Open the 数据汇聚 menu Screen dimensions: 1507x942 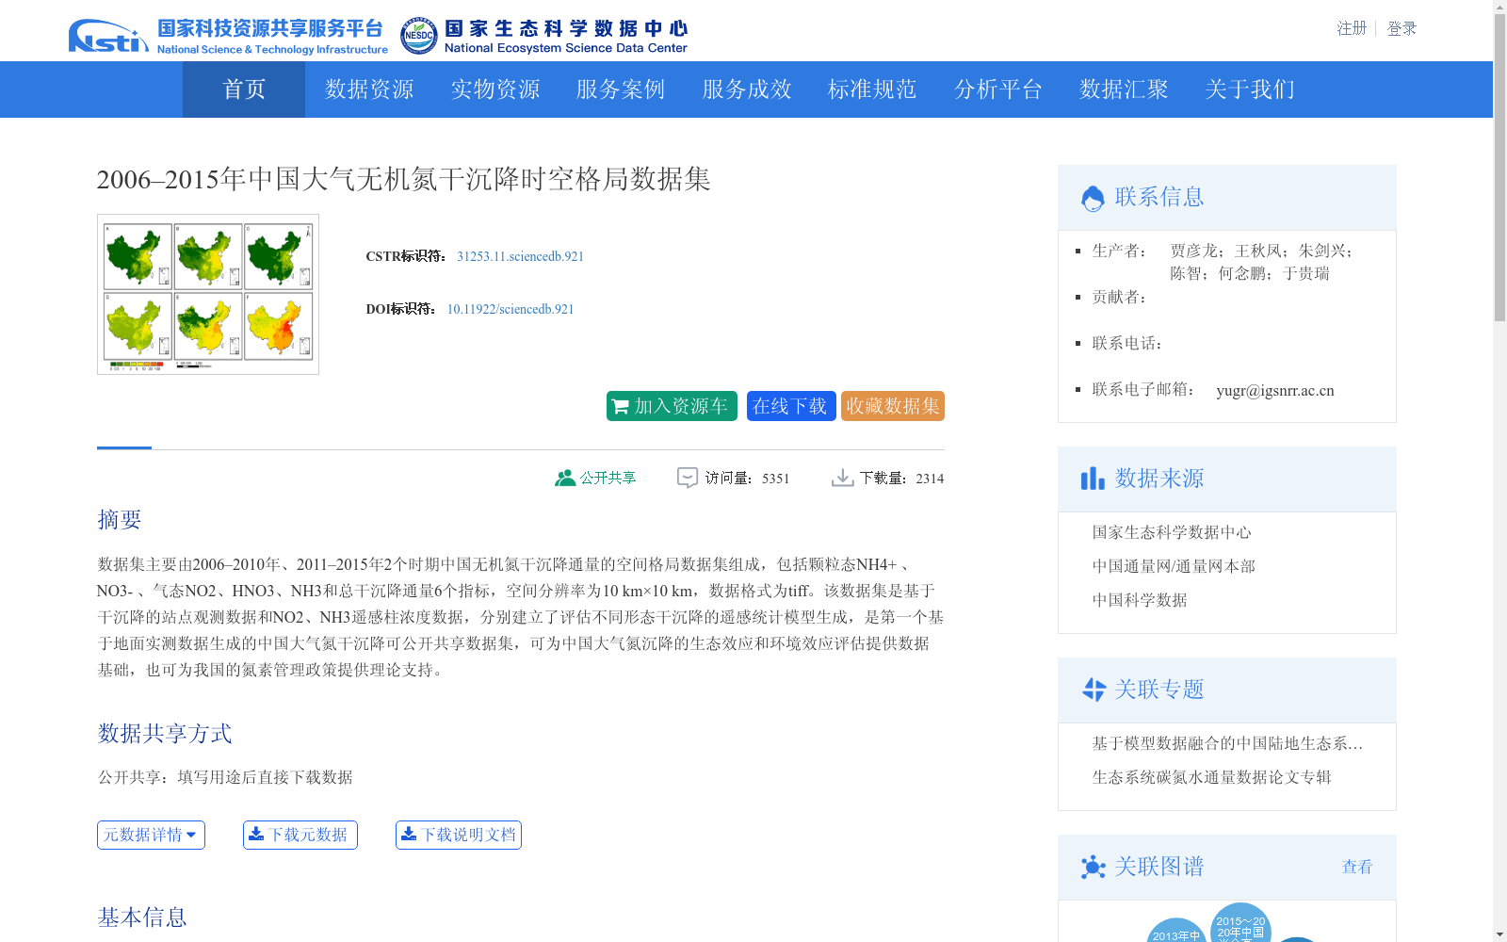(1124, 89)
